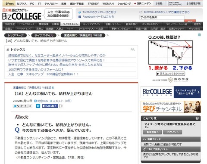Click the 日経BizアカデミーBizCOLLEGE logo

(22, 14)
